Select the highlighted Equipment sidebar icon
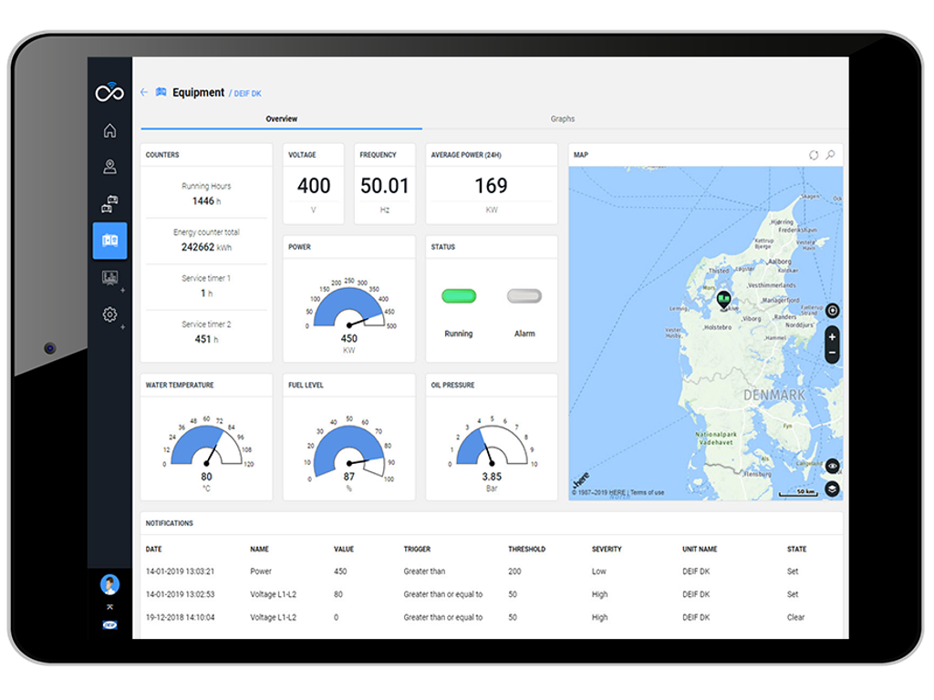Viewport: 934px width, 700px height. click(x=109, y=241)
